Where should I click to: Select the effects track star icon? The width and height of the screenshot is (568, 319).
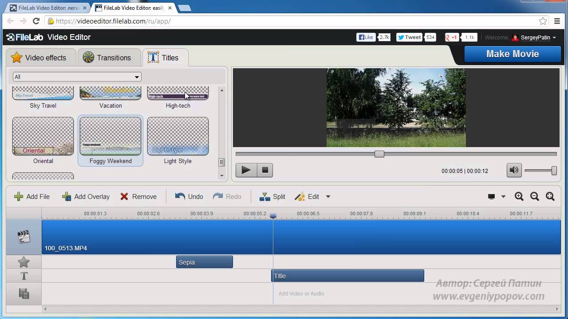click(24, 262)
